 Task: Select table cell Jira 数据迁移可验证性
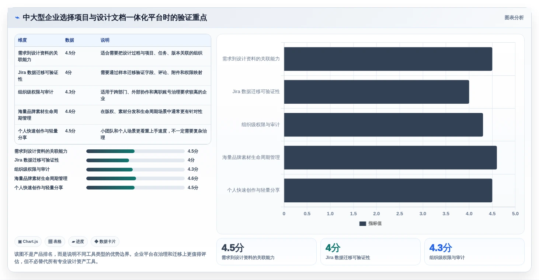coord(38,76)
